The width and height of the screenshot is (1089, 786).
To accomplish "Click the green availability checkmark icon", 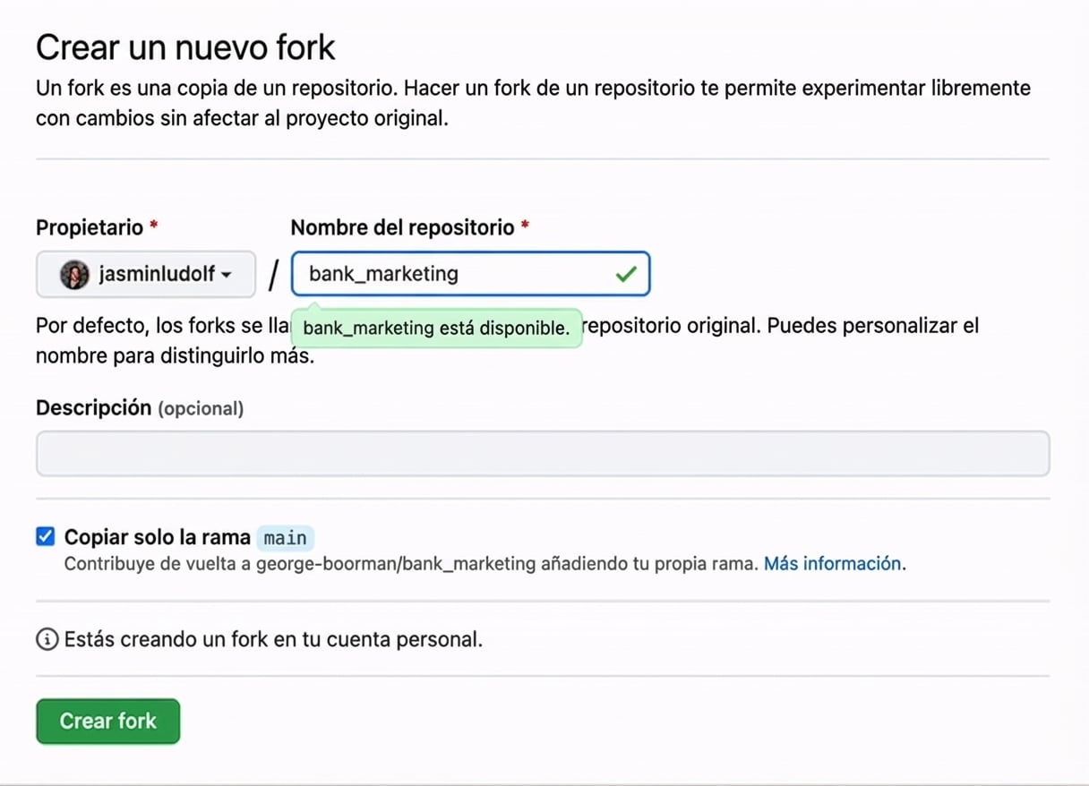I will coord(626,274).
